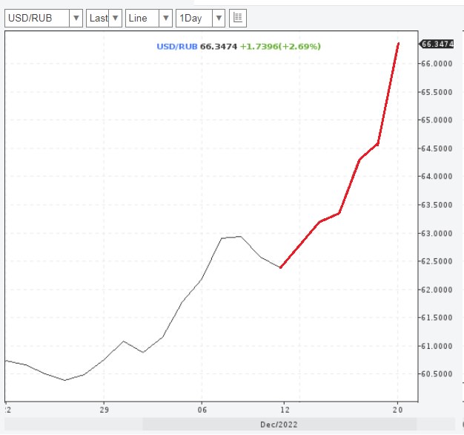Screen dimensions: 464x435
Task: Open the Line chart type dropdown arrow
Action: tap(165, 18)
